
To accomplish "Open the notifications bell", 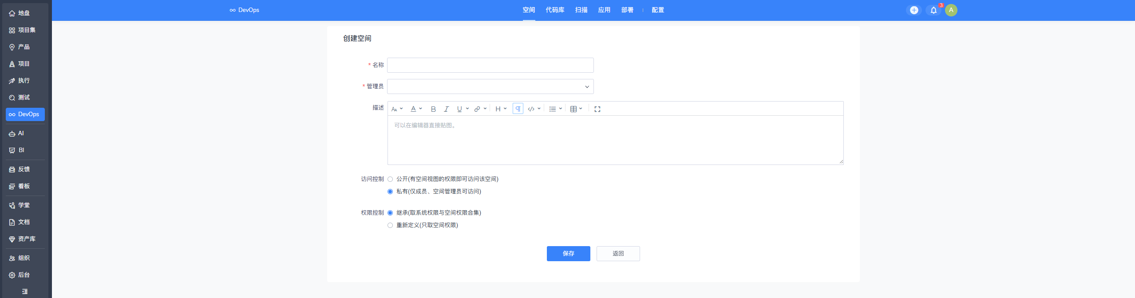I will (x=933, y=10).
